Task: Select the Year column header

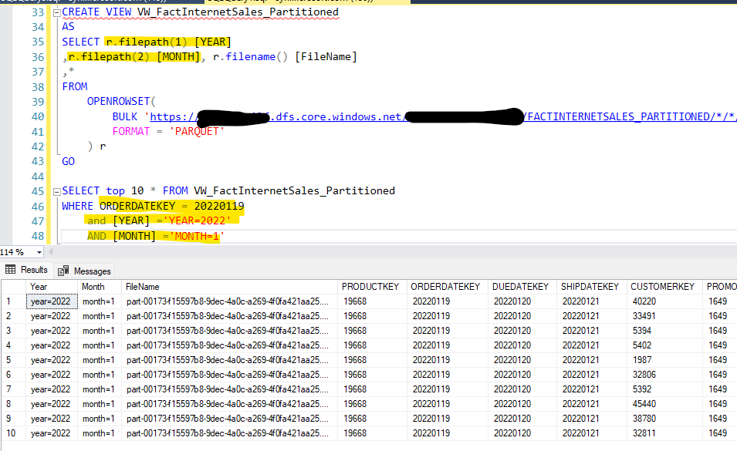Action: coord(52,287)
